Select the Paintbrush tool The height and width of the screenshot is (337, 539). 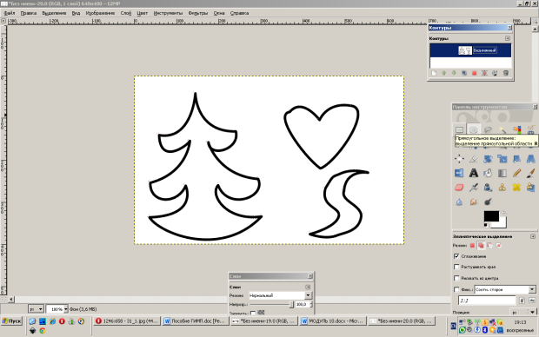click(x=531, y=173)
